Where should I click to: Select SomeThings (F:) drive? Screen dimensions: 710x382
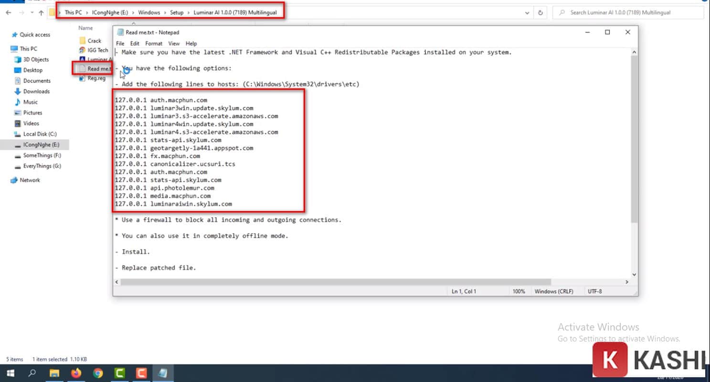(38, 155)
